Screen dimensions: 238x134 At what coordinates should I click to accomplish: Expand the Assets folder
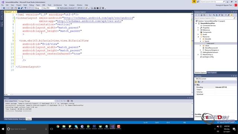click(198, 35)
